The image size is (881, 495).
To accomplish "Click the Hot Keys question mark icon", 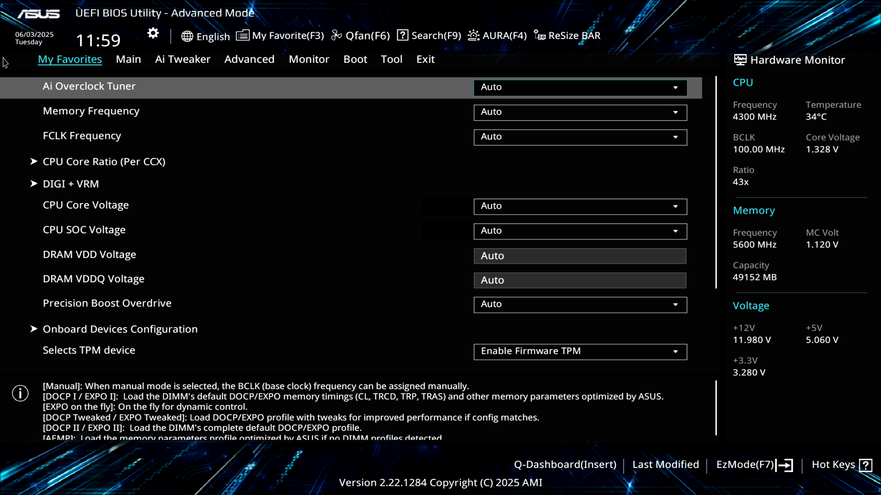I will click(865, 465).
